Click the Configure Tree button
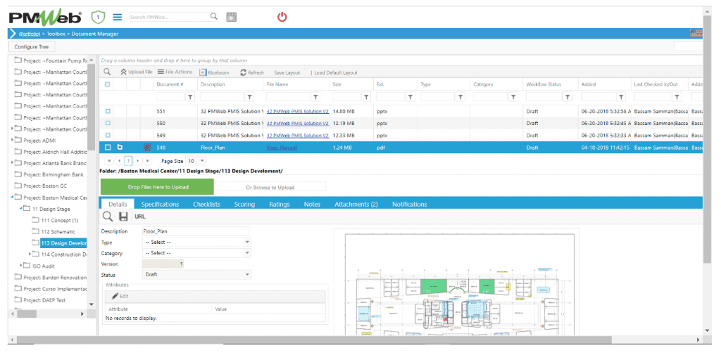Image resolution: width=721 pixels, height=355 pixels. 32,47
